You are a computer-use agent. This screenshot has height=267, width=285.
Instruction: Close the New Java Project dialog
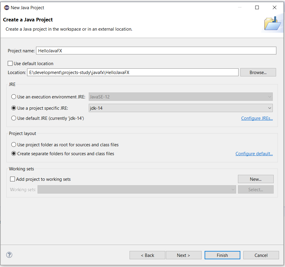[275, 7]
